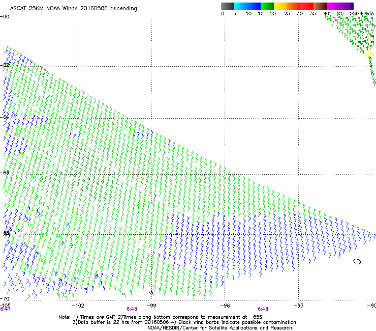Click the '5' label under the color bar
The height and width of the screenshot is (331, 376).
[235, 14]
